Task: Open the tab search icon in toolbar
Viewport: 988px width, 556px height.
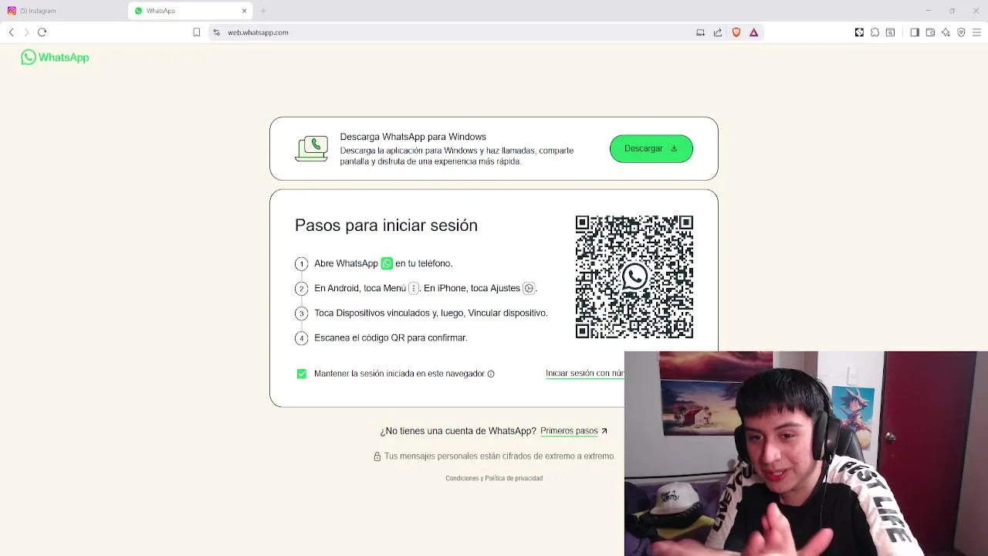Action: pos(890,32)
